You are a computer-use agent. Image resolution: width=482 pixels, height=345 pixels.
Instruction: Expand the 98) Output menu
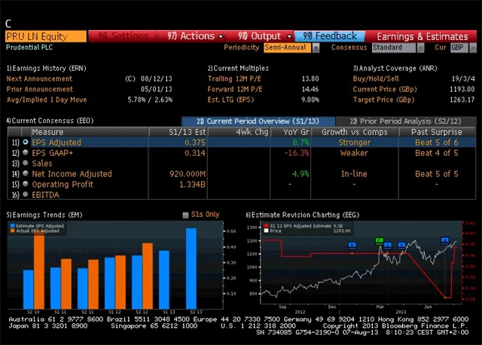tap(260, 36)
